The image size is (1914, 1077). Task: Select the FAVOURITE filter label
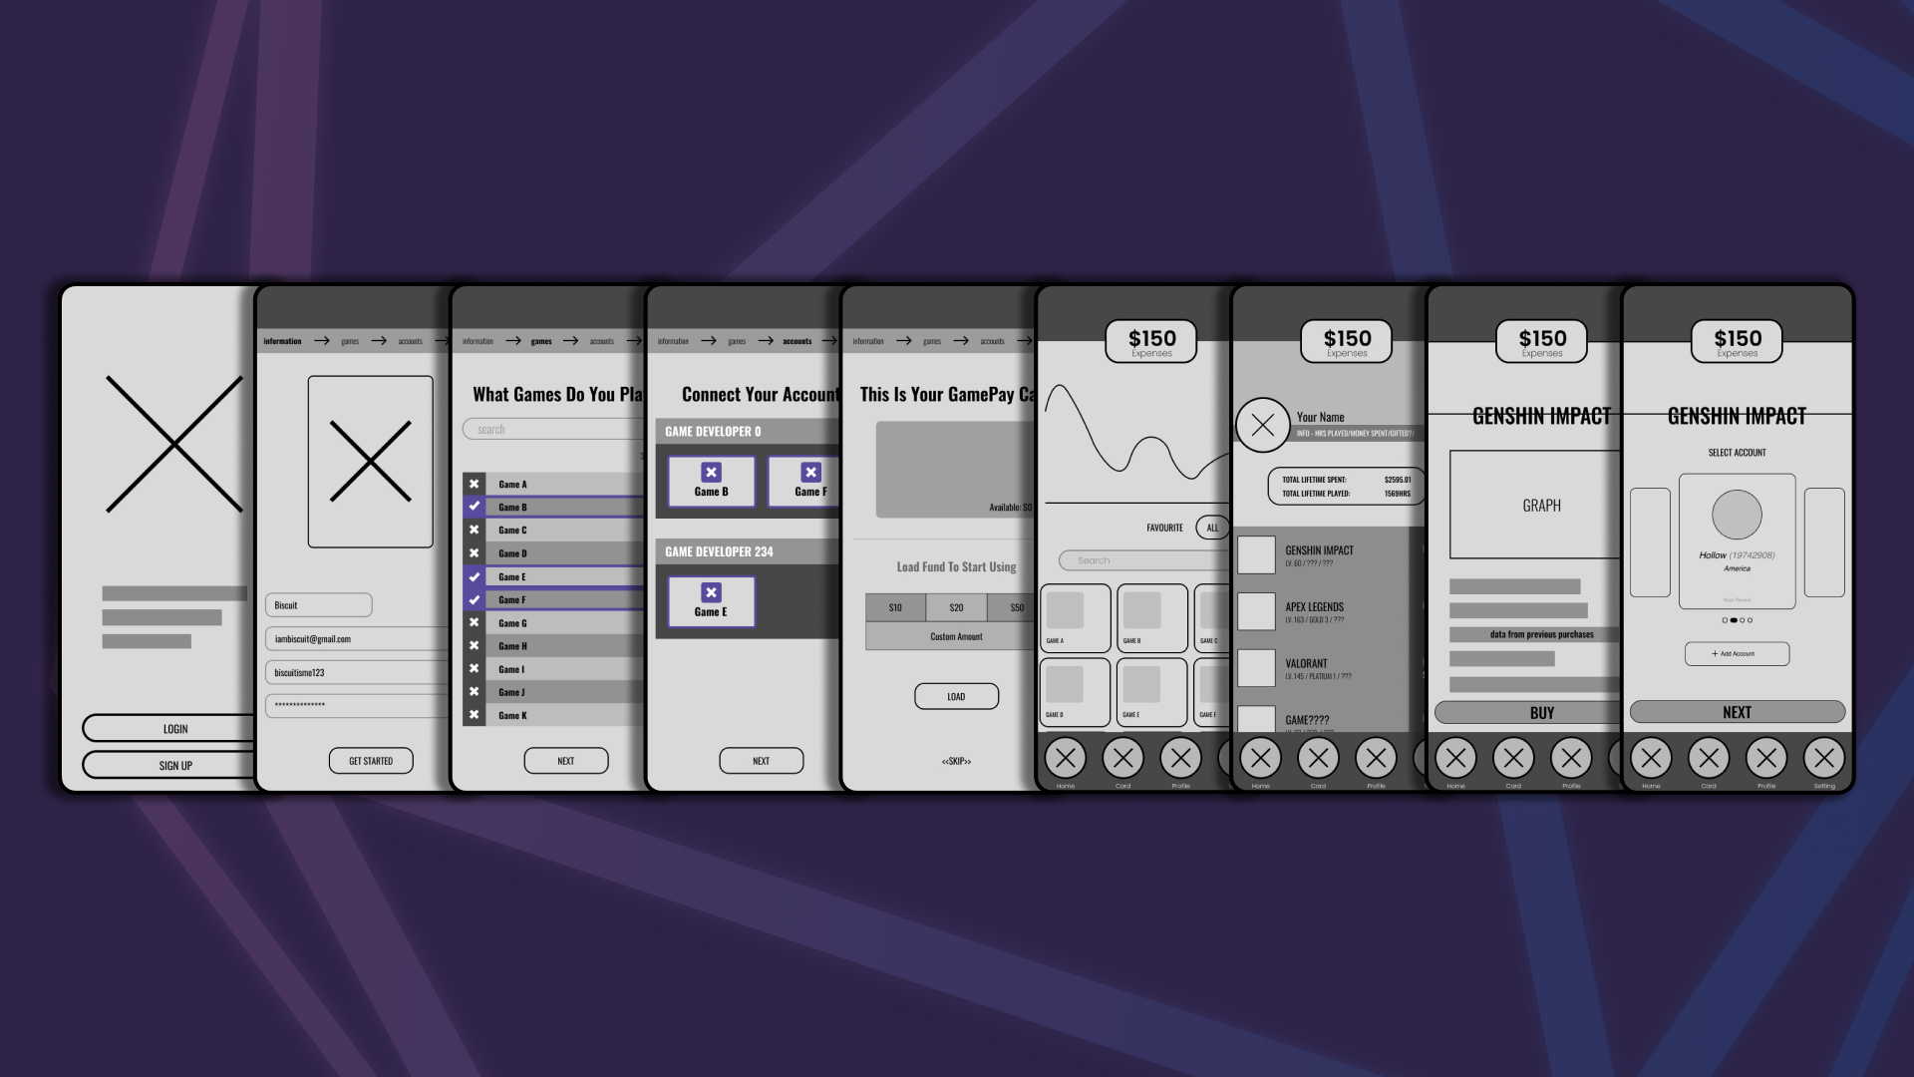click(x=1164, y=528)
